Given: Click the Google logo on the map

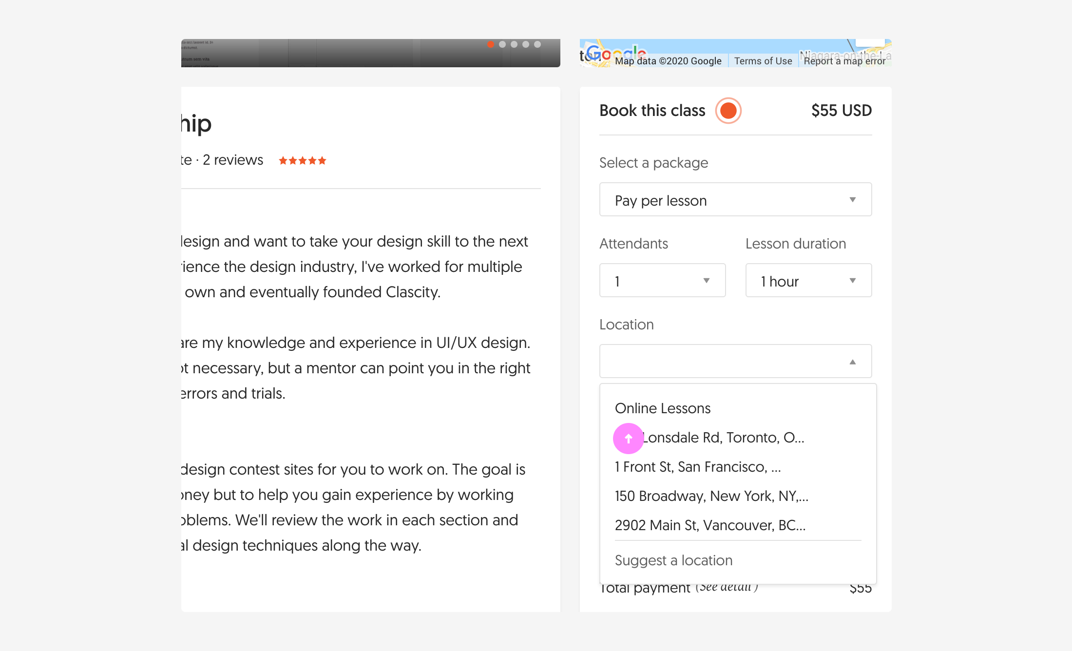Looking at the screenshot, I should (x=616, y=54).
